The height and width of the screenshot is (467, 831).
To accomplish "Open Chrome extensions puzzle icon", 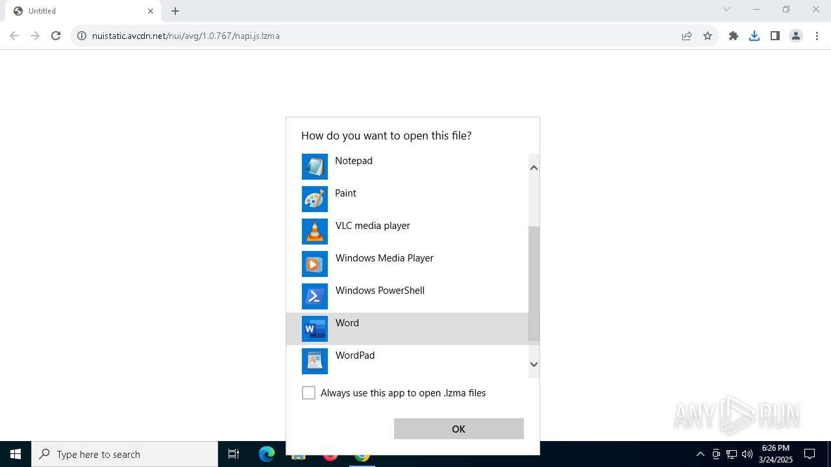I will click(734, 36).
